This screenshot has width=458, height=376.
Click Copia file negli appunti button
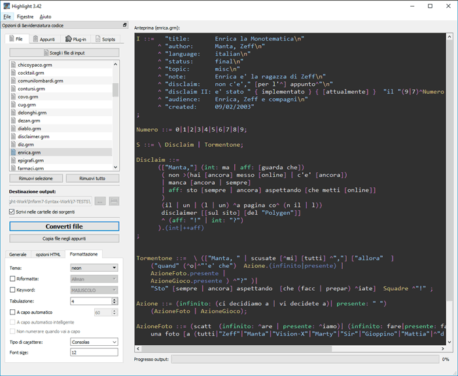coord(64,238)
